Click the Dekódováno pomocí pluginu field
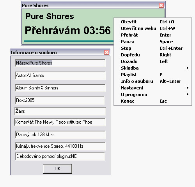The width and height of the screenshot is (195, 187). click(x=60, y=156)
